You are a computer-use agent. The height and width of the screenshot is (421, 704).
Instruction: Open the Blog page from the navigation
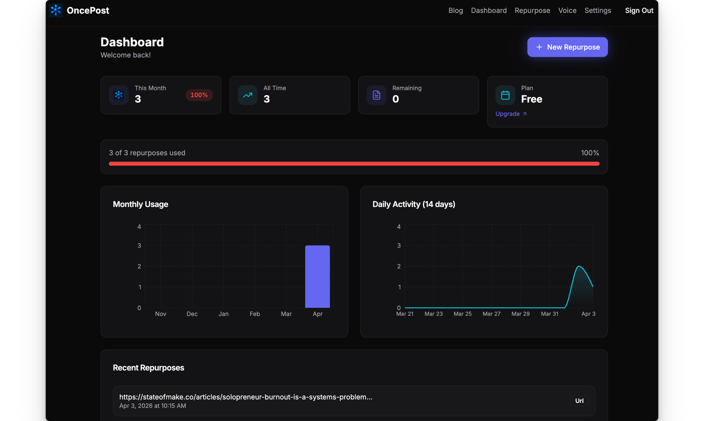(456, 11)
